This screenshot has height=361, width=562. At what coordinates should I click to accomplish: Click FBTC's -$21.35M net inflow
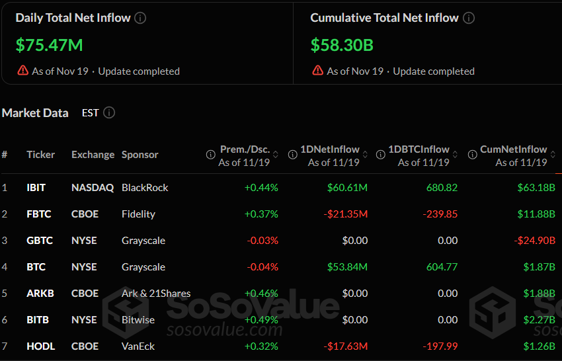[346, 214]
